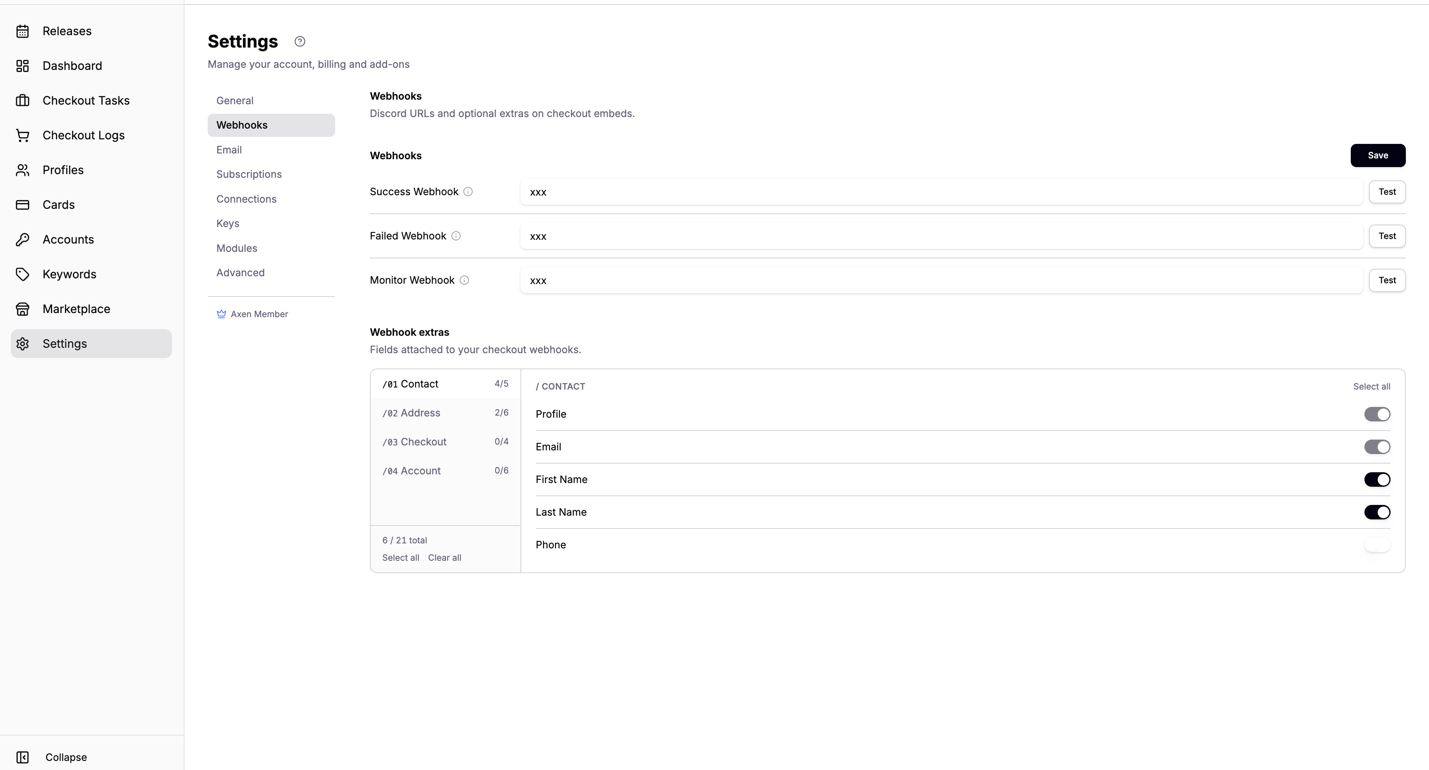
Task: Go to the Connections settings tab
Action: (x=271, y=199)
